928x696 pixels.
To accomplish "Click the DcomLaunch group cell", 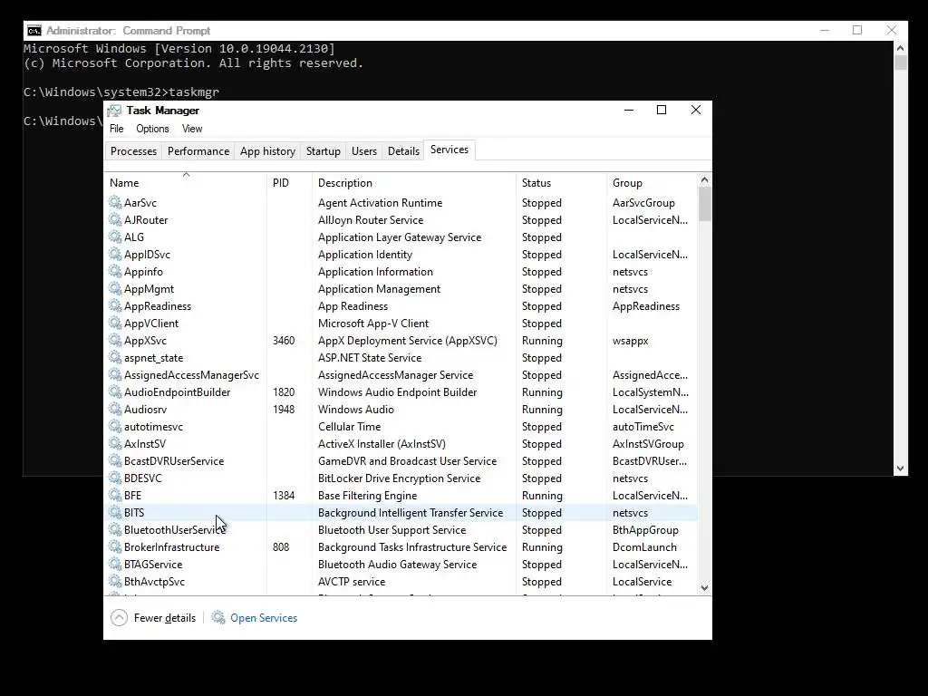I will click(644, 546).
